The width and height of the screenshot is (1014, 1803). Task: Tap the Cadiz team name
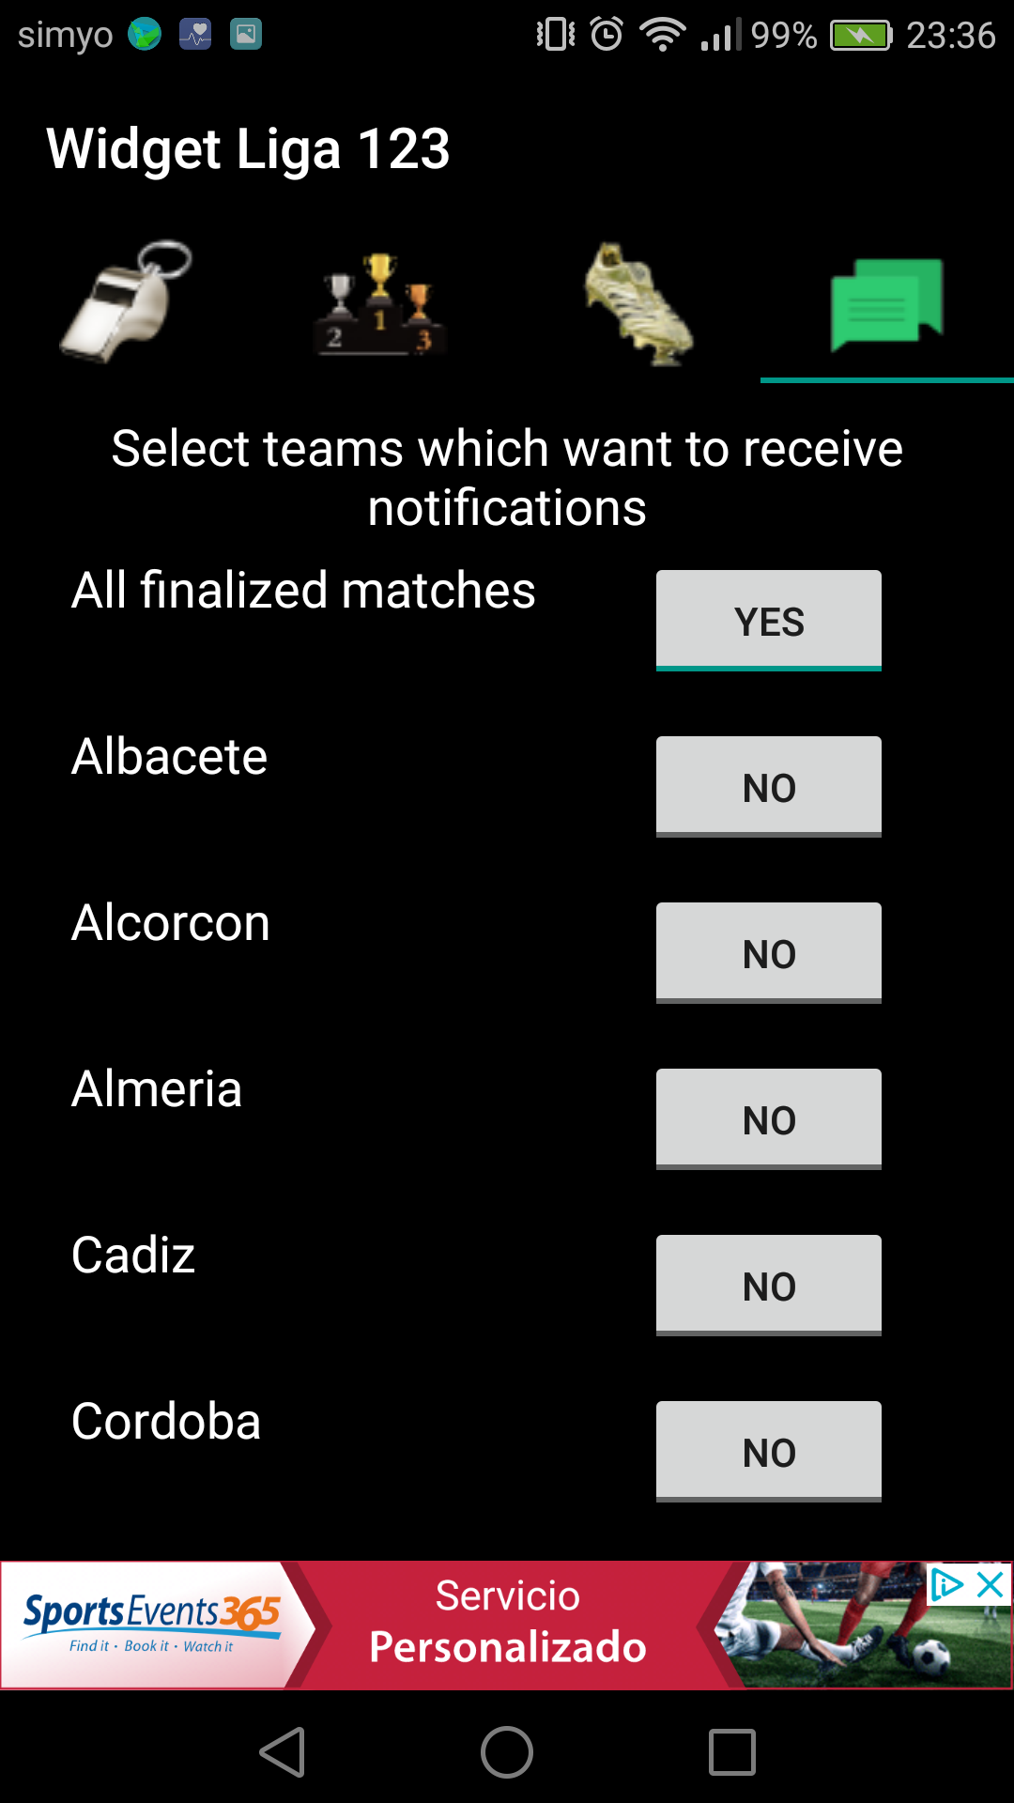133,1256
